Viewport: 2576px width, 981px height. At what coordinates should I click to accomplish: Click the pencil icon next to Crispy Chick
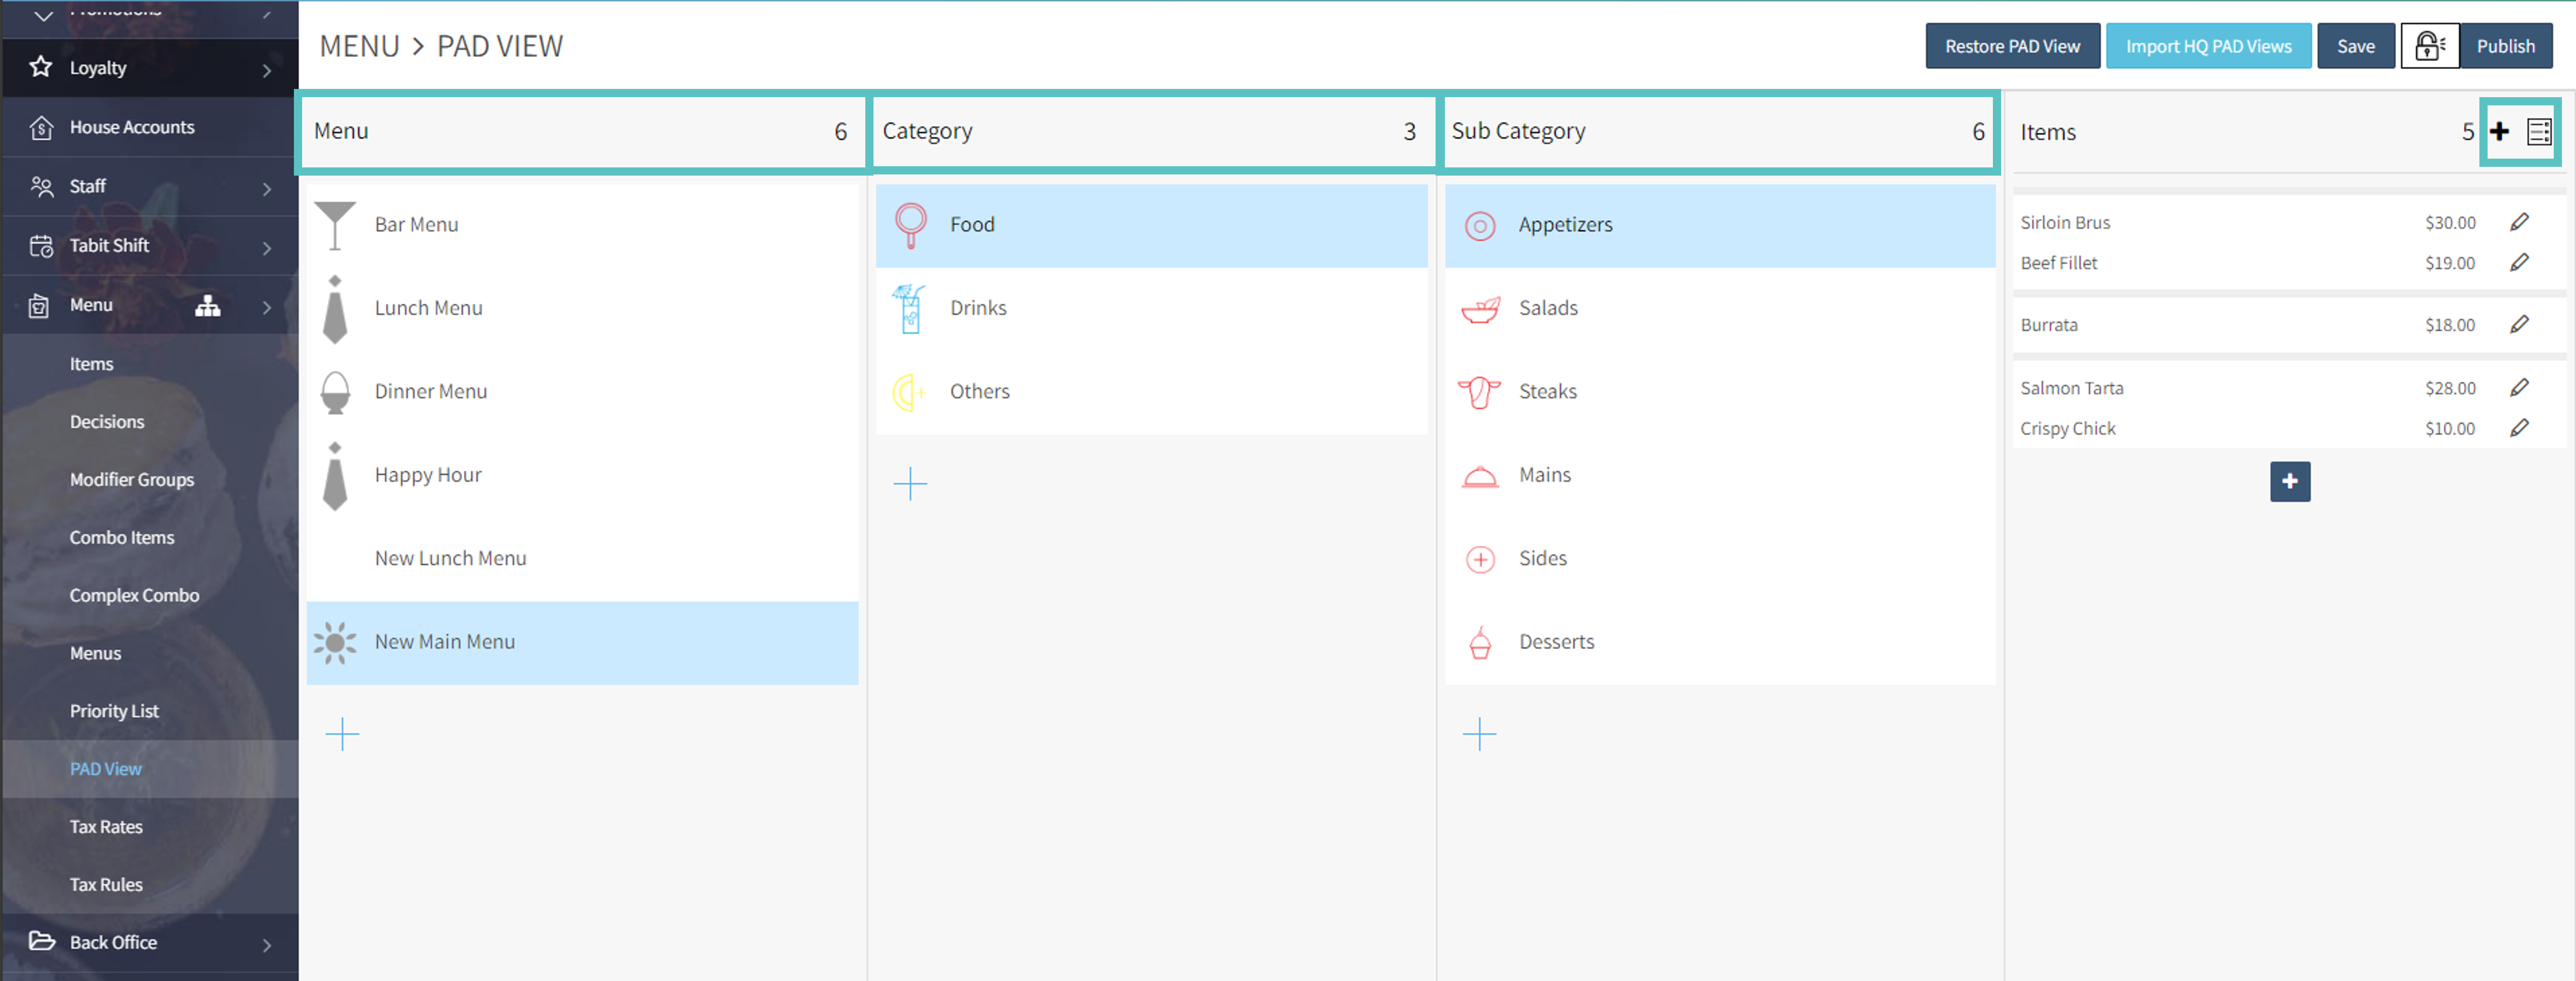point(2519,428)
